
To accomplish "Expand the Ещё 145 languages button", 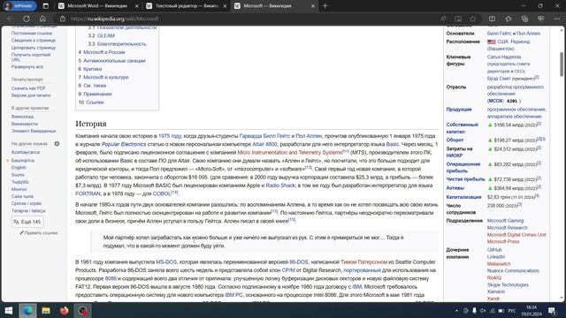I will 27,222.
